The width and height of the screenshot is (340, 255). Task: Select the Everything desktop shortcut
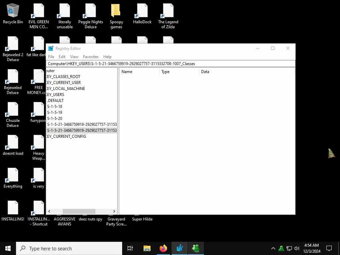(x=13, y=178)
